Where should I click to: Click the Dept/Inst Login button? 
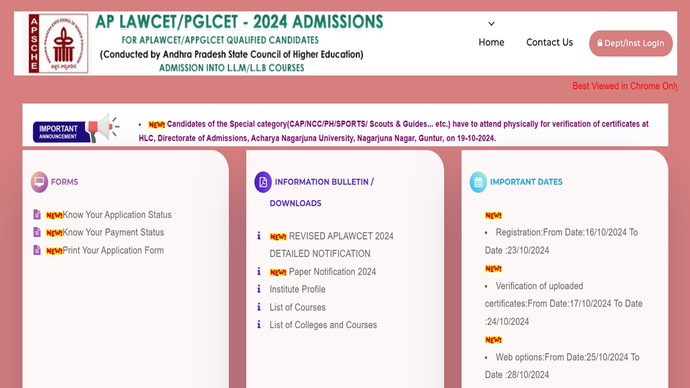pos(631,43)
